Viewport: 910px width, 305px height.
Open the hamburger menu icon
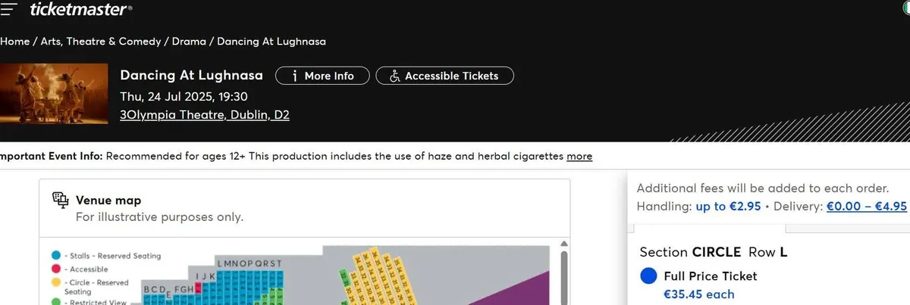(x=8, y=9)
